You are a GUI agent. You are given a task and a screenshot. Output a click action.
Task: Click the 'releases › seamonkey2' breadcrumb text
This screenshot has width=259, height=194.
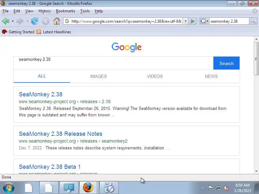pos(104,141)
